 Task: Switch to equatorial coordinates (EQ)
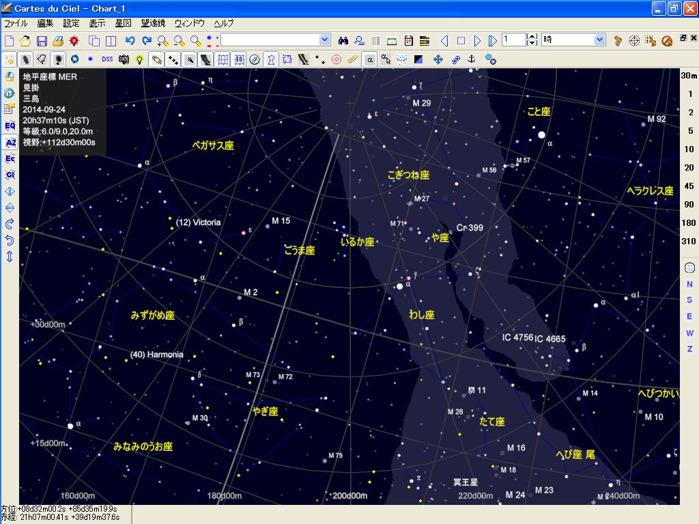click(x=10, y=126)
